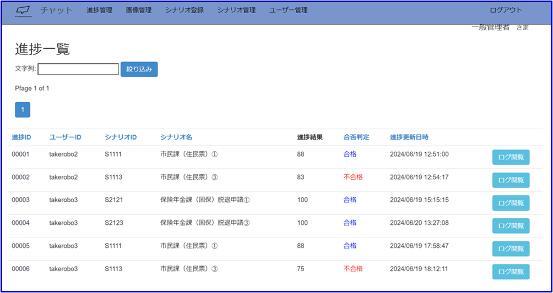Sort table by ユーザーID column header

[x=65, y=137]
